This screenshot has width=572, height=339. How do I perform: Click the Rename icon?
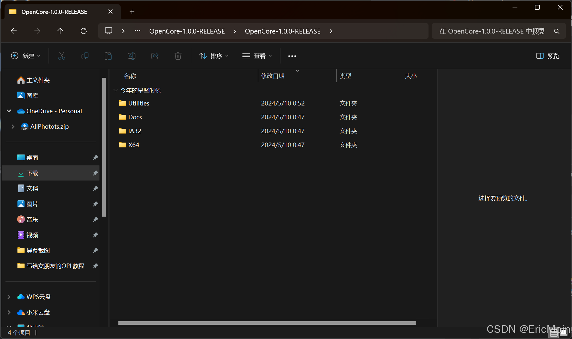[x=132, y=56]
